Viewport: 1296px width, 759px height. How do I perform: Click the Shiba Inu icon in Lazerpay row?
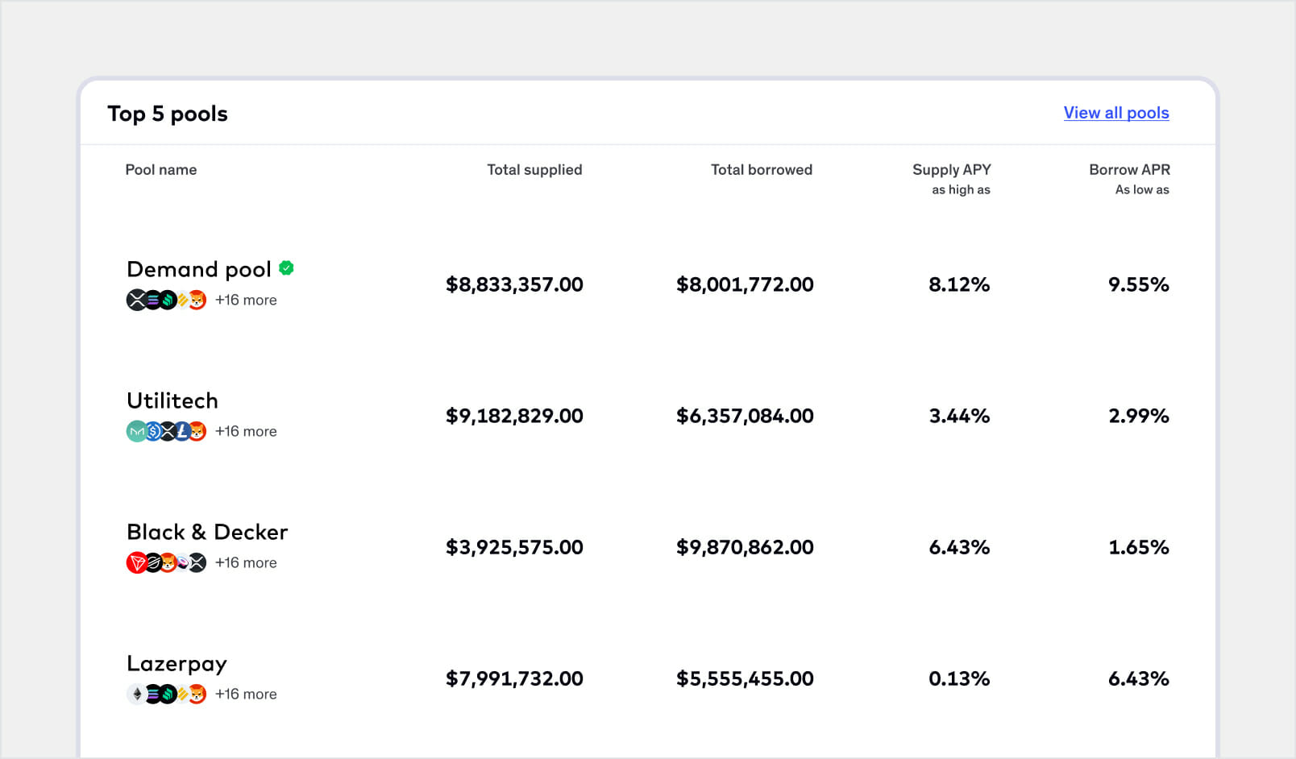coord(197,695)
